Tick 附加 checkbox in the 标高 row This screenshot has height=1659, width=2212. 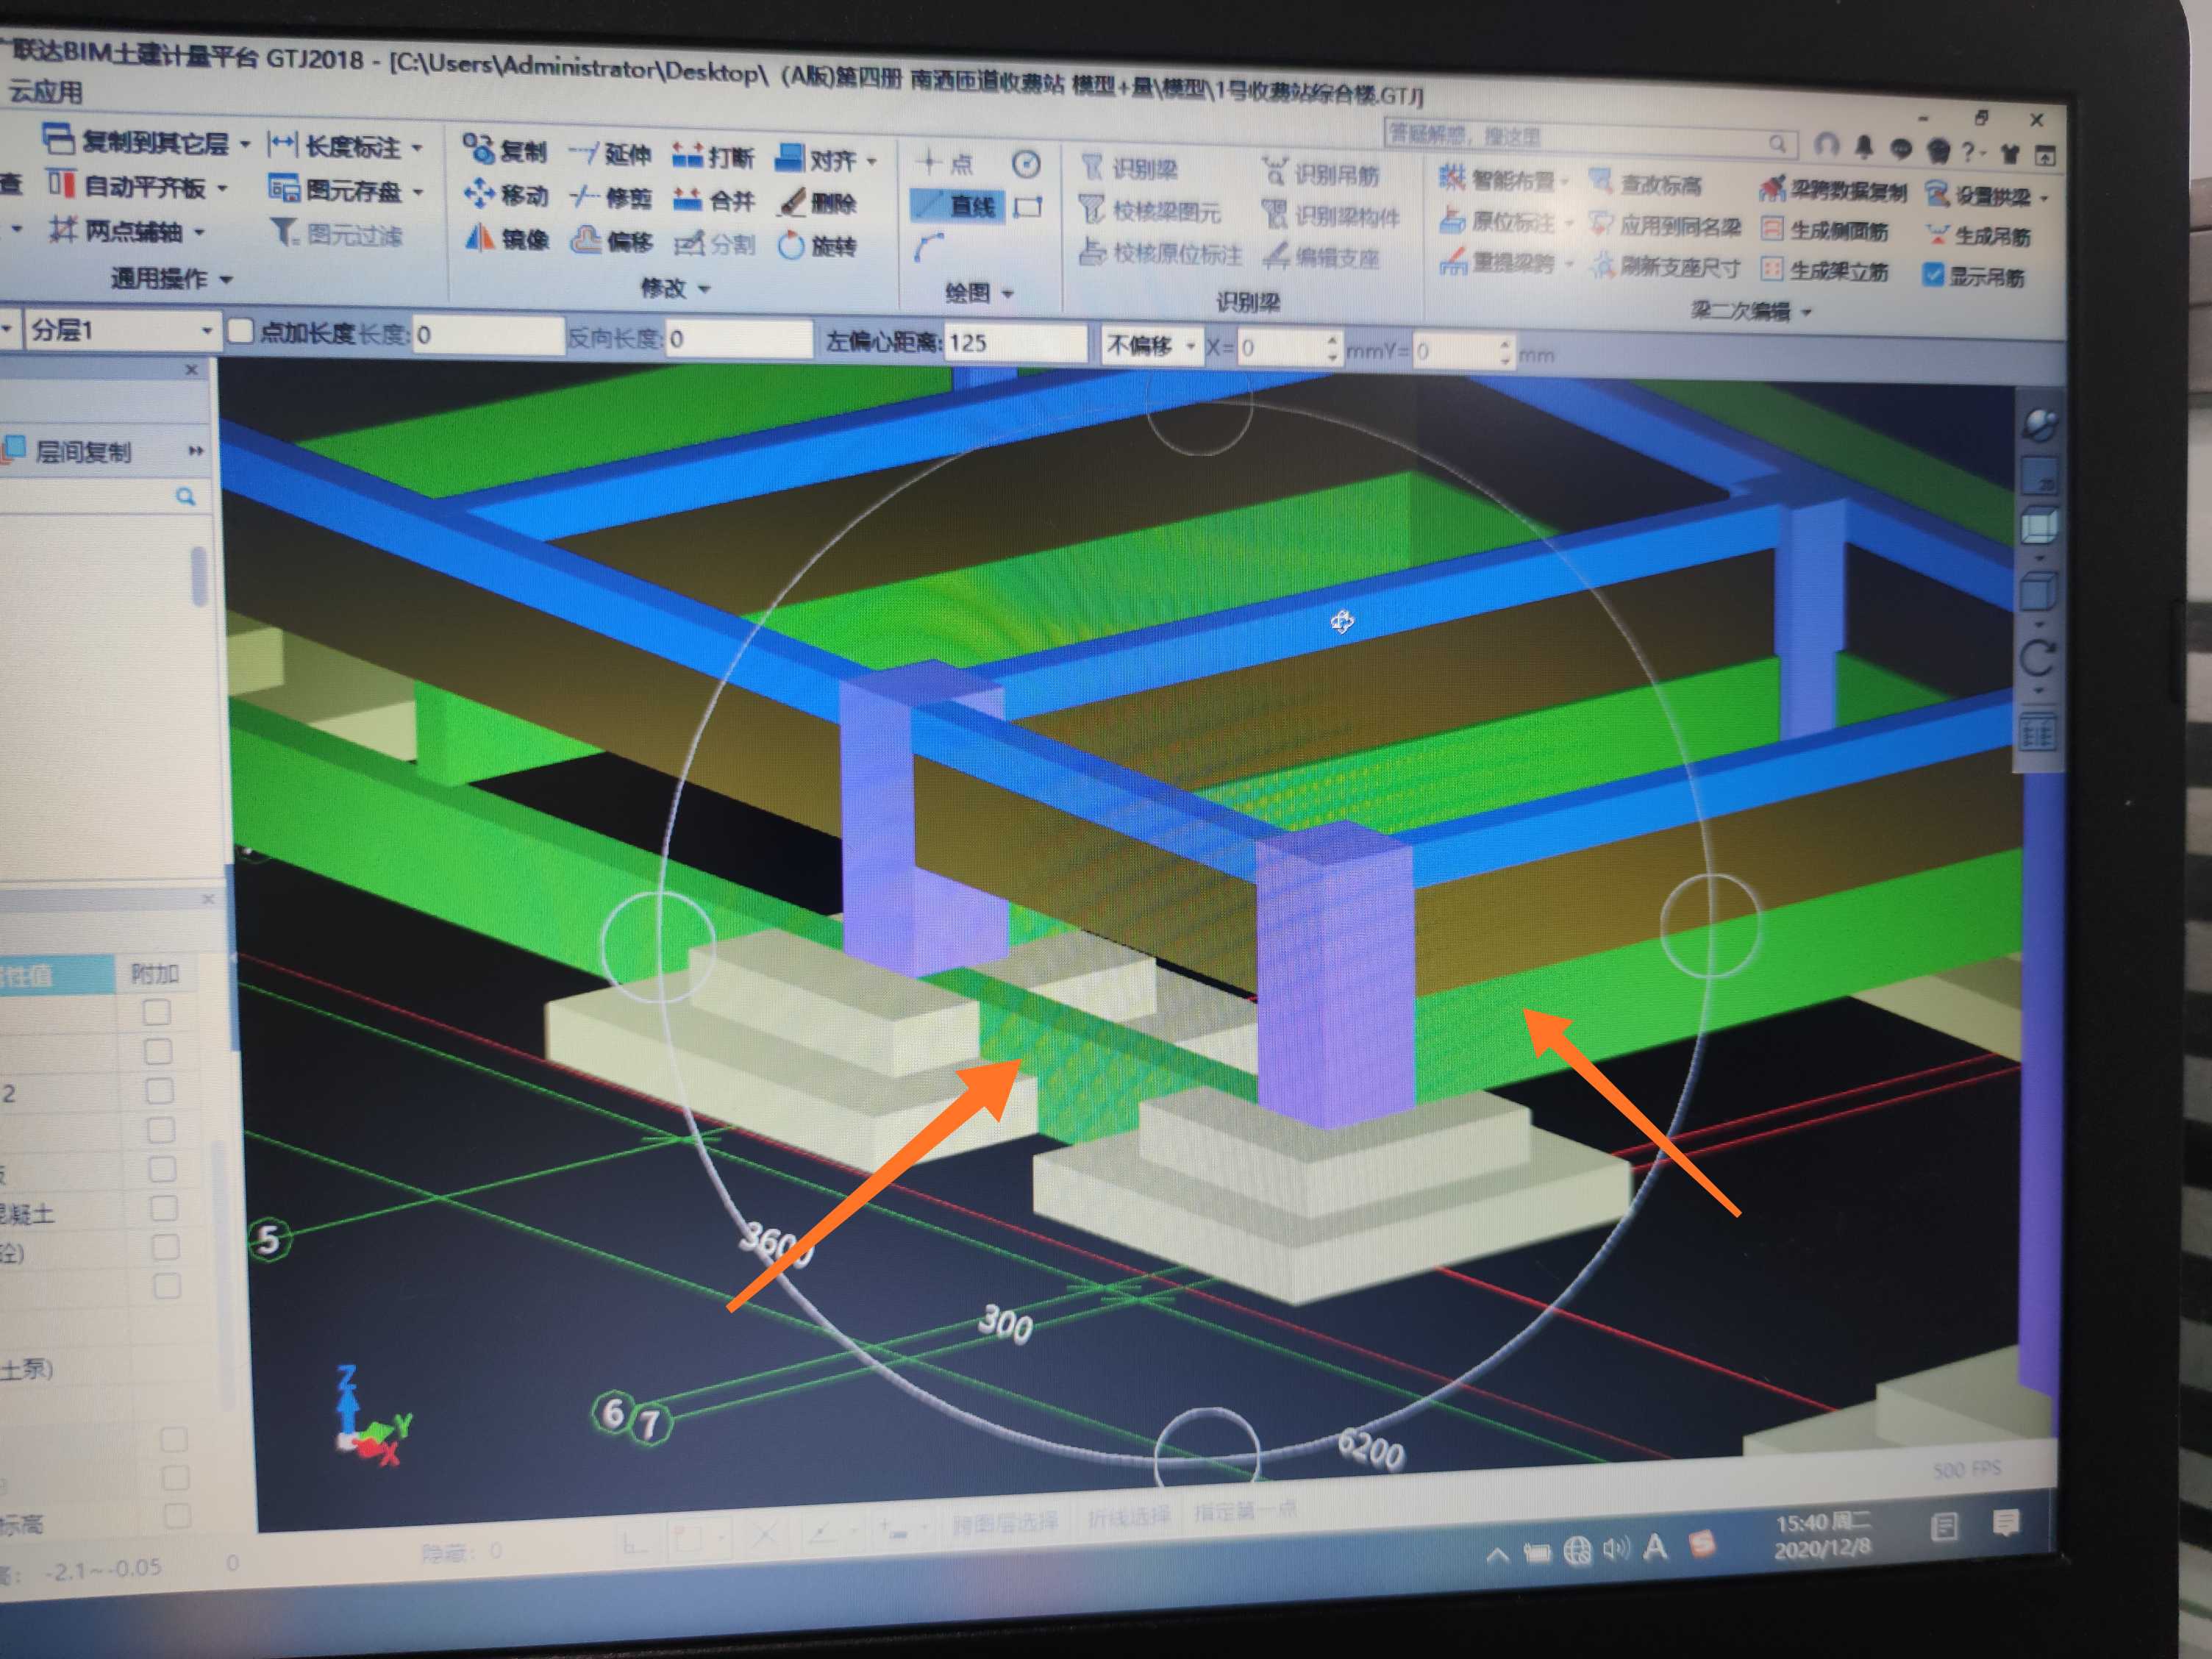pos(177,1516)
